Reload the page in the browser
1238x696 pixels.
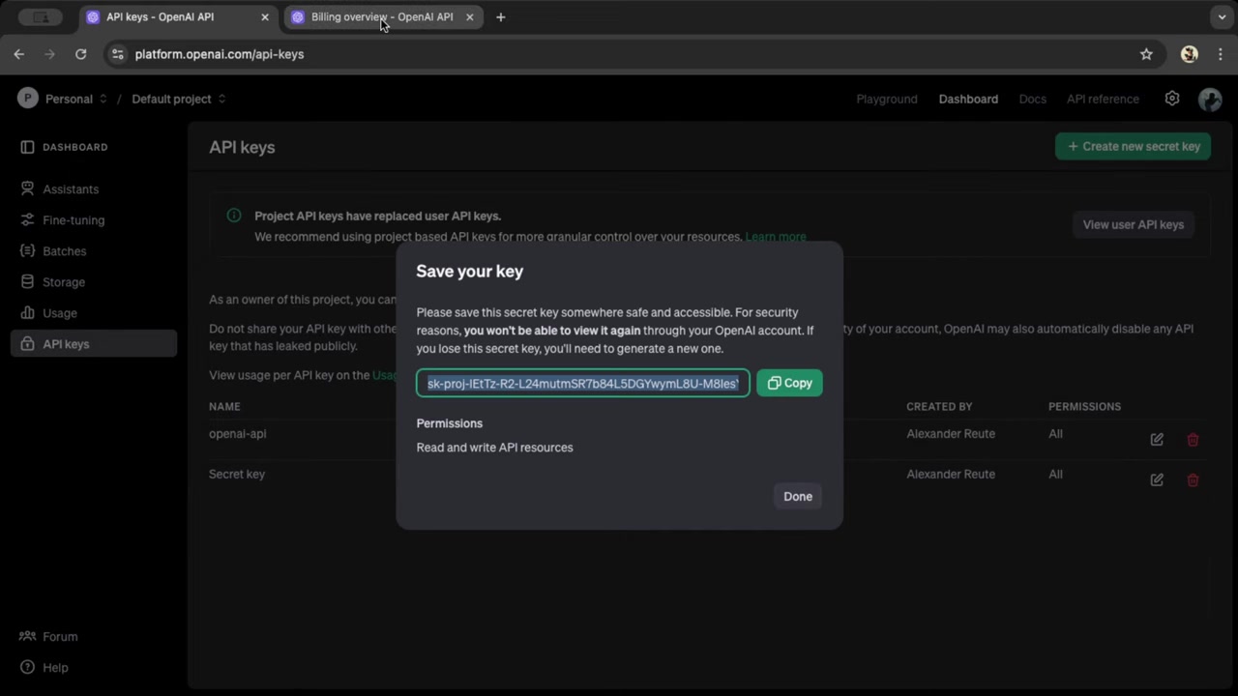click(x=81, y=54)
